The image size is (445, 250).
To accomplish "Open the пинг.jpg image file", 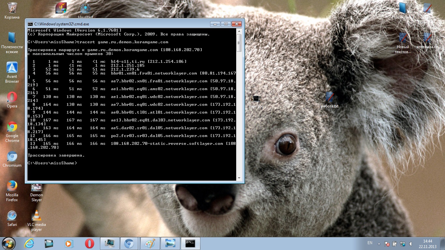I will tap(256, 101).
